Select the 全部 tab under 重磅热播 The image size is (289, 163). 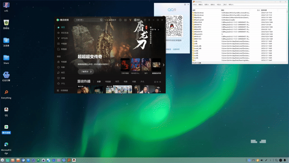99,81
